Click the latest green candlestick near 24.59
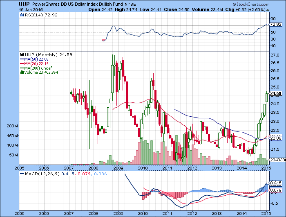Screen dimensions: 286x217 [x=266, y=97]
